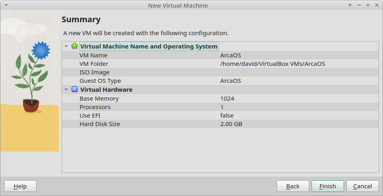The height and width of the screenshot is (196, 383).
Task: Click the /home/david/VirtualBox VMs/ArcaOS path
Action: (273, 64)
